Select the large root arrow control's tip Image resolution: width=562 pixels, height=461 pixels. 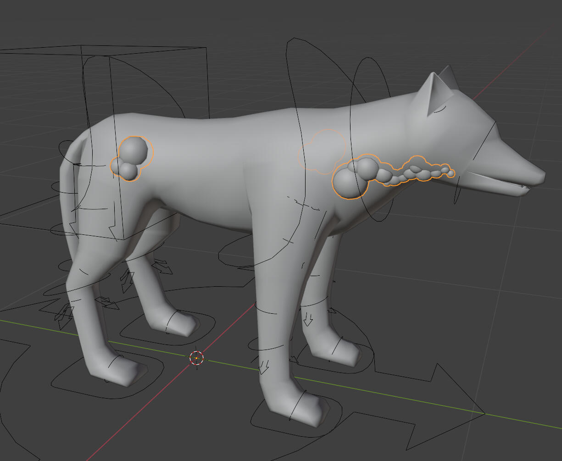point(484,413)
